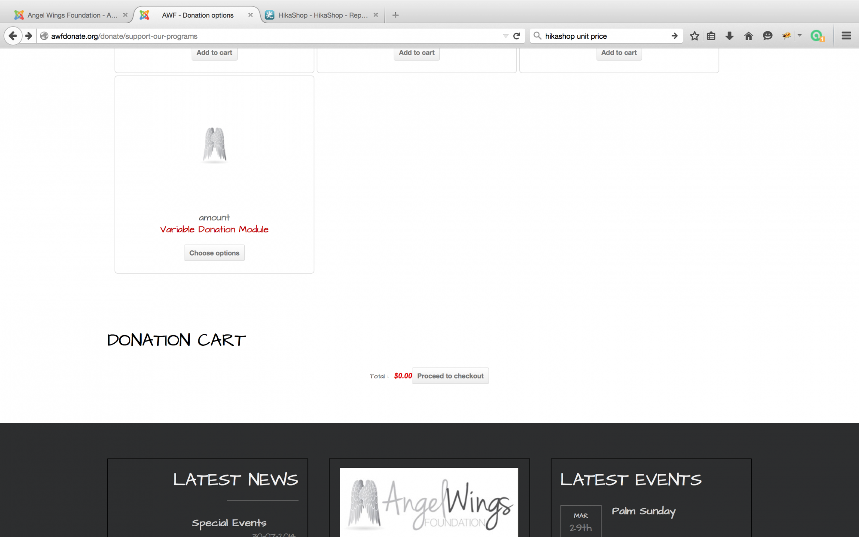The width and height of the screenshot is (859, 537).
Task: Open a new browser tab
Action: 396,15
